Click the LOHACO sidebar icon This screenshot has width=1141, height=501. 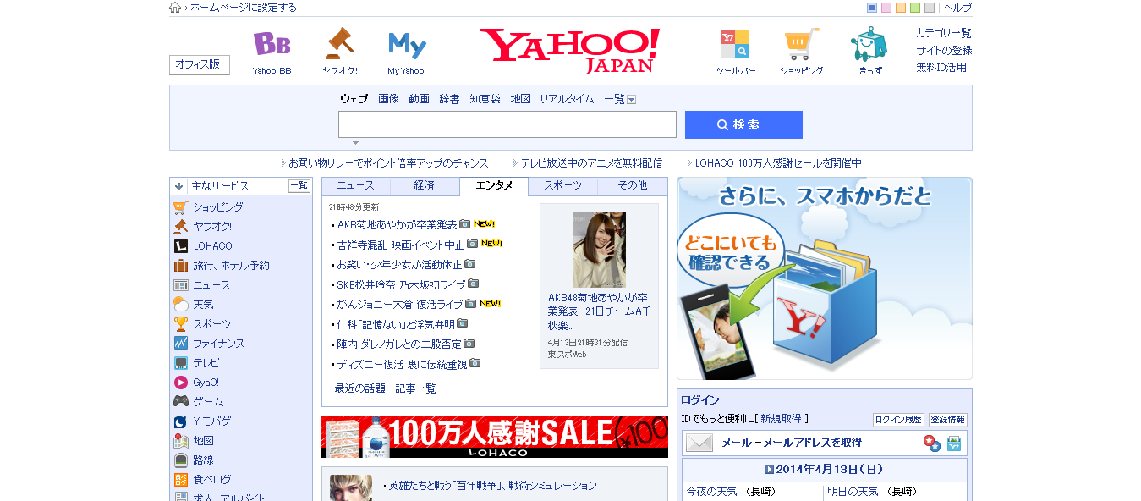180,246
